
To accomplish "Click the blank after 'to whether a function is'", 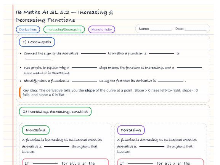I will click(162, 53).
